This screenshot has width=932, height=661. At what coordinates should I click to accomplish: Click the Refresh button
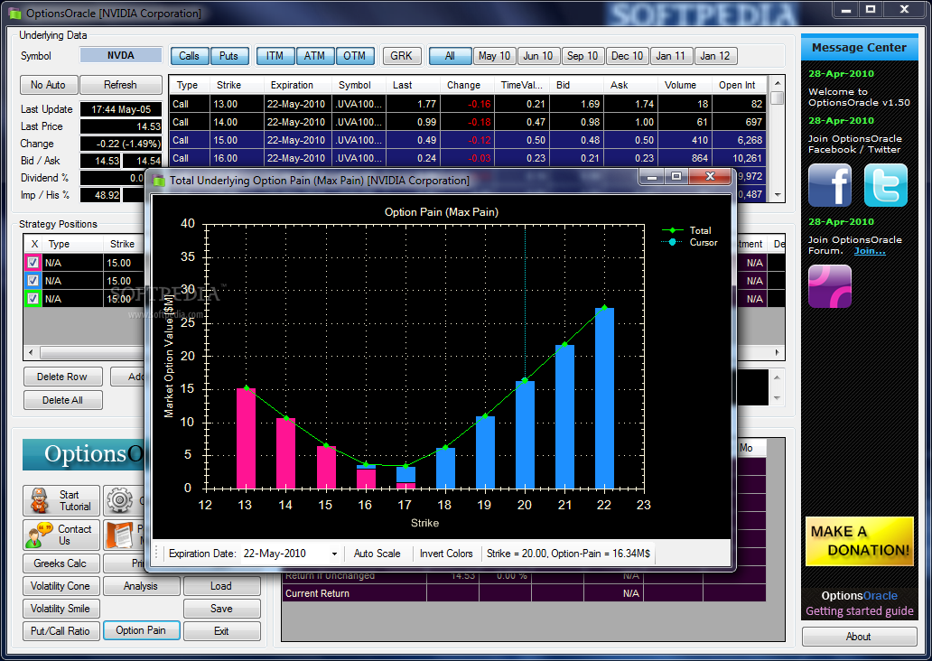coord(121,85)
